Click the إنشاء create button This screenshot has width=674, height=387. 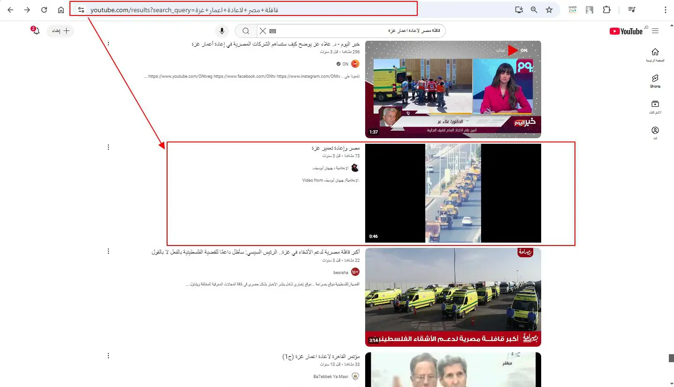click(x=61, y=31)
